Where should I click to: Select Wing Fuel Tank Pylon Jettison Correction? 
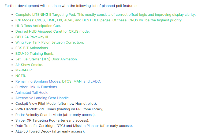click(50, 42)
